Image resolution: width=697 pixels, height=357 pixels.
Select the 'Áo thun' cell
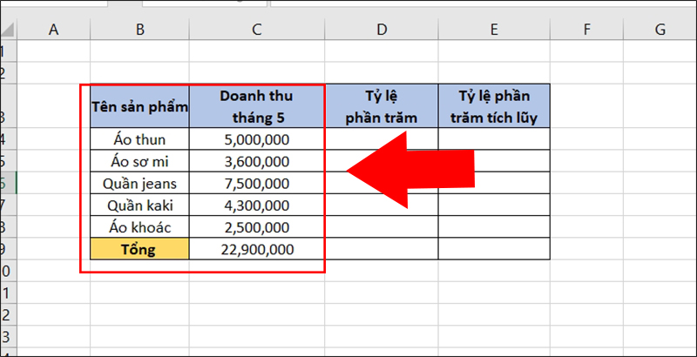pos(139,139)
